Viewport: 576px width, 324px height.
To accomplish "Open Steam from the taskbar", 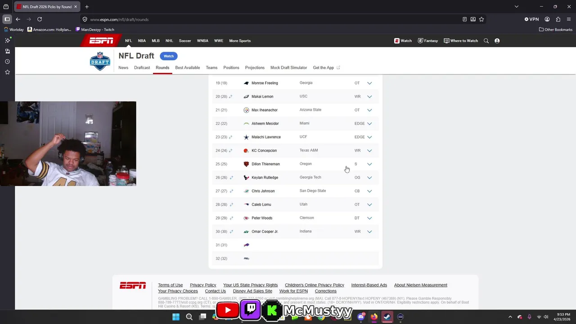I will (x=387, y=317).
